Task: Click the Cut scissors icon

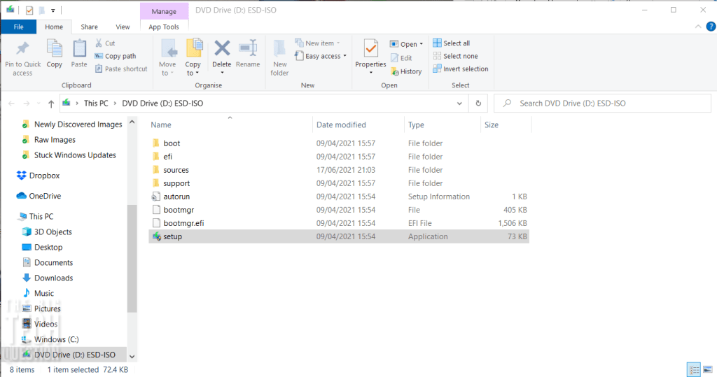Action: (98, 43)
